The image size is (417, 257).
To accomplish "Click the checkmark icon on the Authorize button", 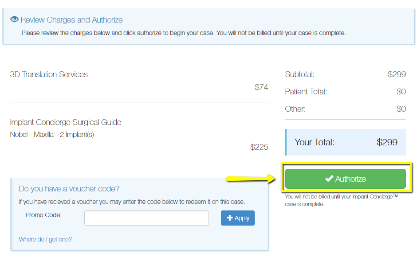I will pyautogui.click(x=329, y=179).
